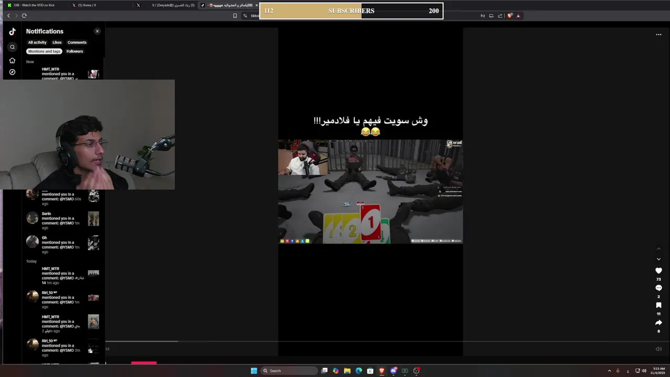Screen dimensions: 670x377
Task: Go to next video down chevron
Action: click(658, 259)
